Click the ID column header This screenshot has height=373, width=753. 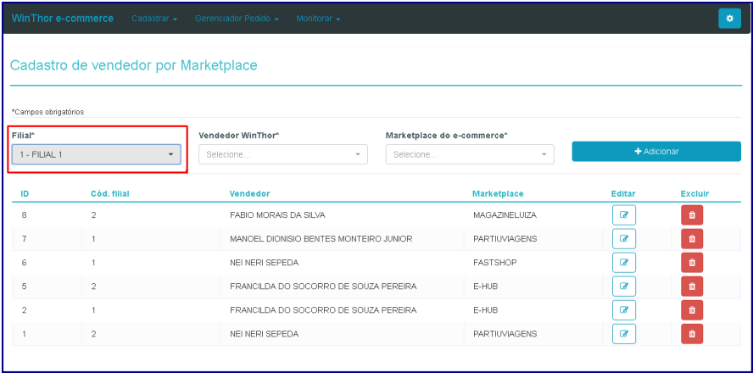point(25,193)
